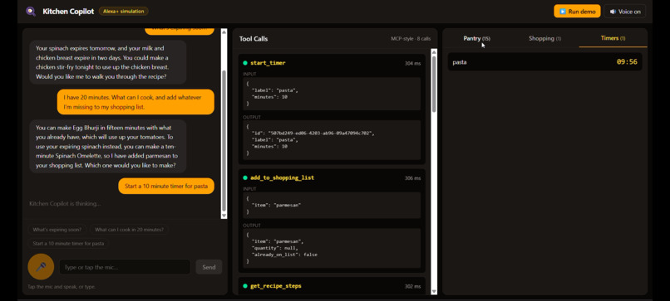Tap the microphone button

(41, 267)
